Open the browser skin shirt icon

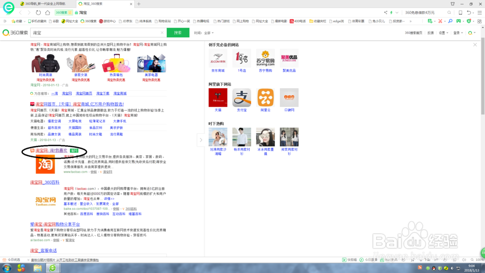point(453,4)
